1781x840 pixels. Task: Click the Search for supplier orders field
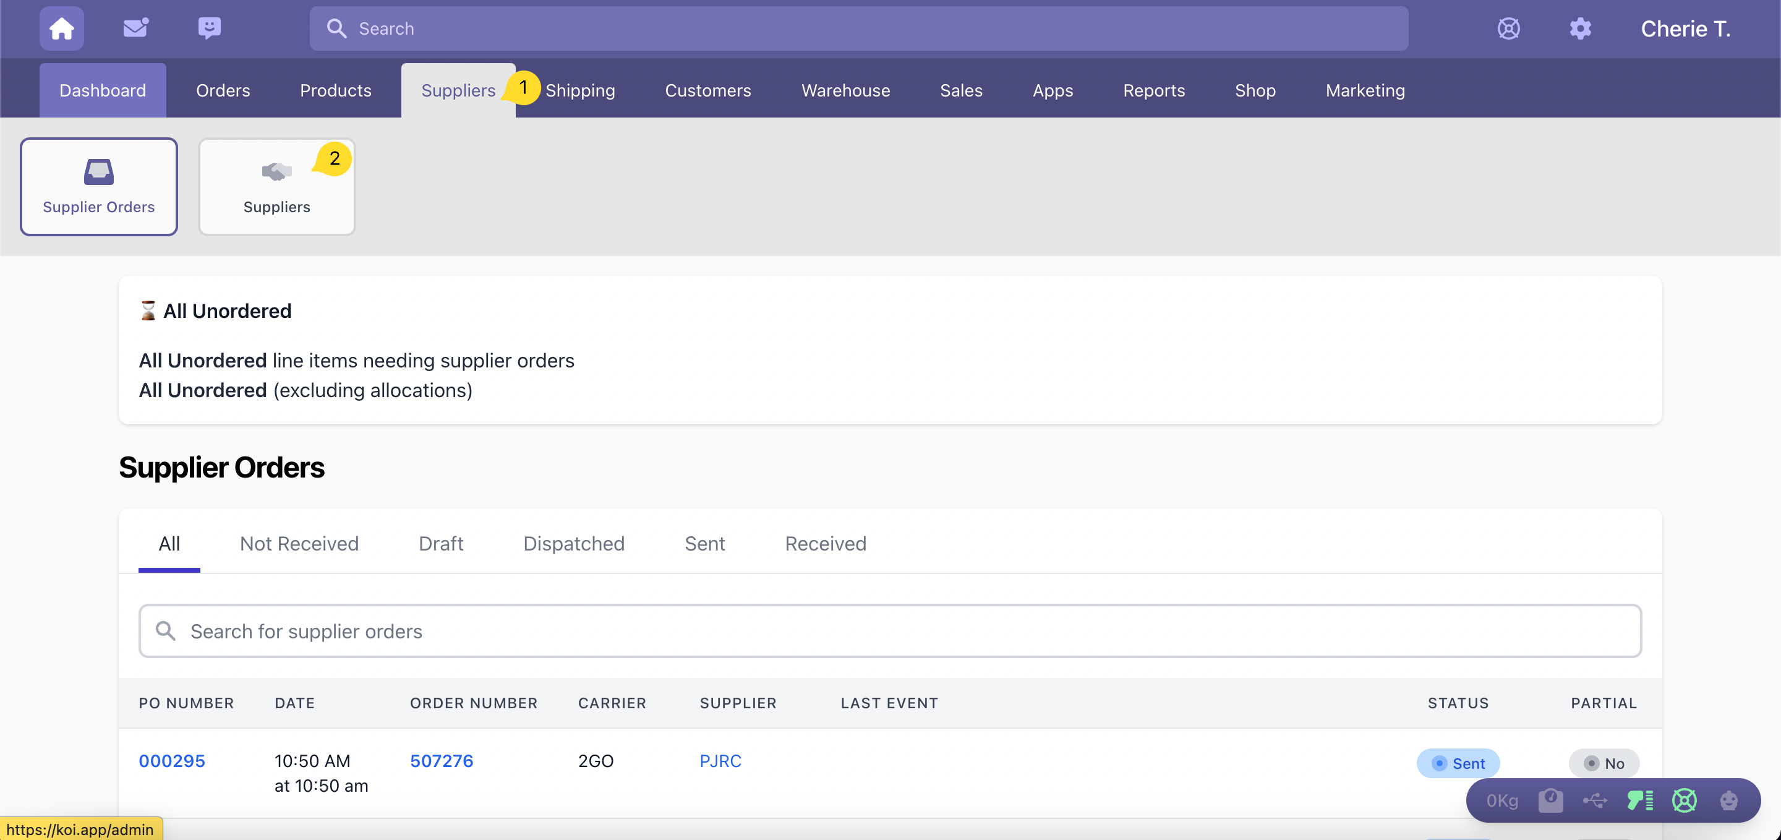tap(890, 631)
